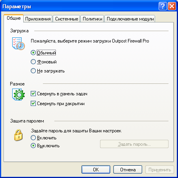Close the Параметры dialog window
This screenshot has height=178, width=178.
(x=172, y=6)
